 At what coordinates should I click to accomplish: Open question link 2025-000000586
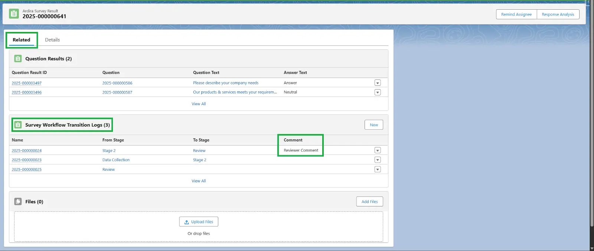click(x=117, y=83)
